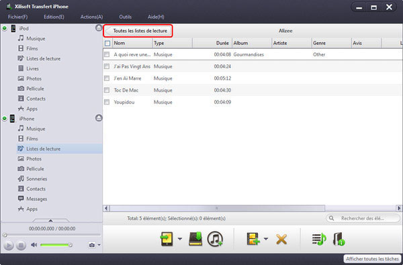
Task: Select iPhone Pellicule camera roll
Action: pyautogui.click(x=31, y=169)
